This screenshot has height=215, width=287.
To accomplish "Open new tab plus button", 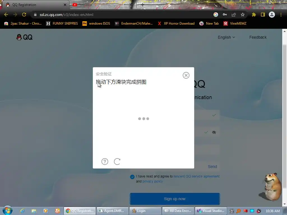I will [x=142, y=5].
